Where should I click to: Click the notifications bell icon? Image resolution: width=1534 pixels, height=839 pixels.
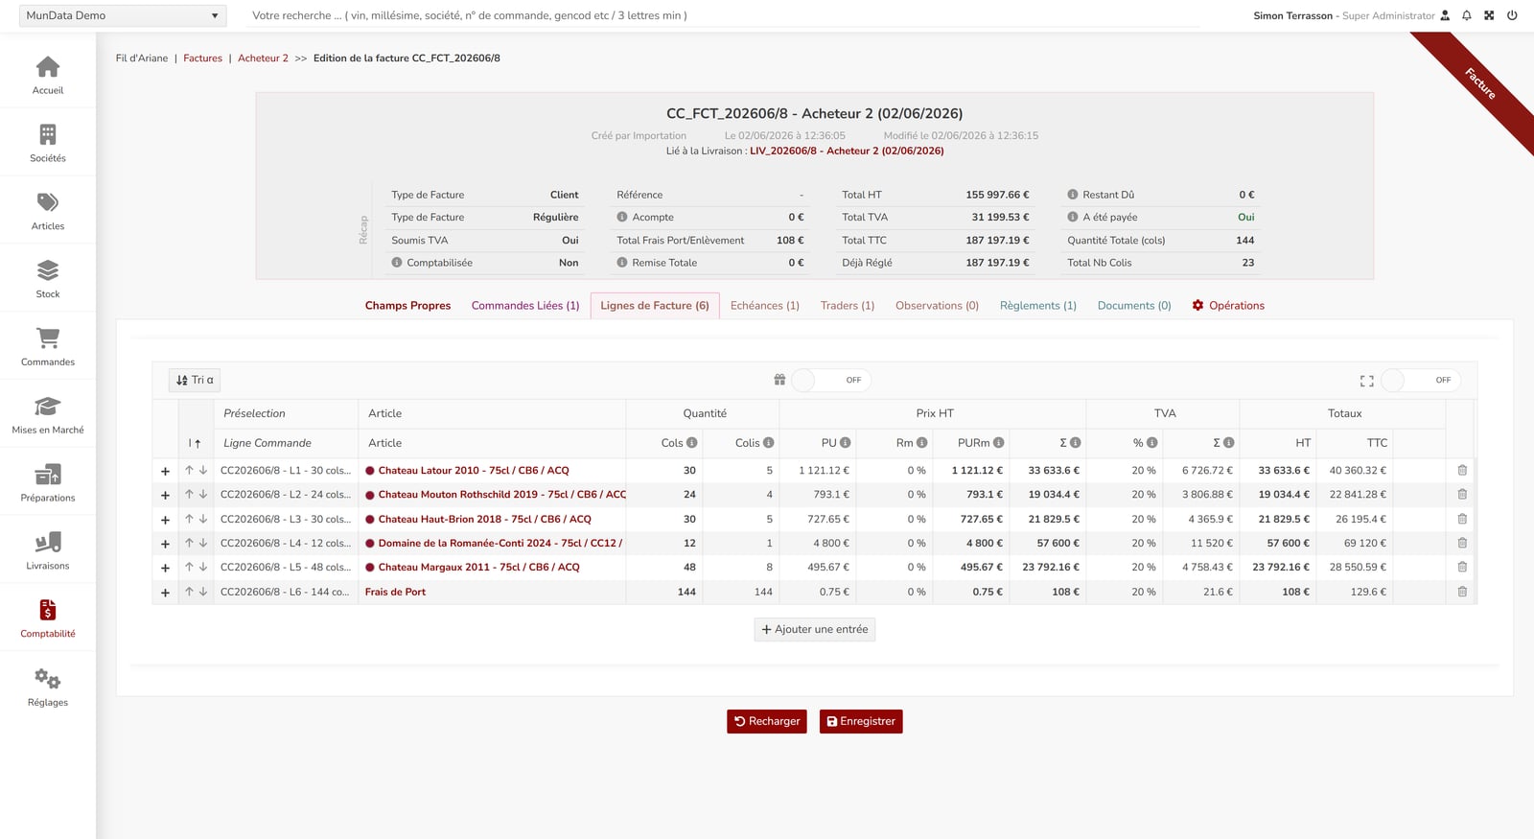(x=1466, y=15)
